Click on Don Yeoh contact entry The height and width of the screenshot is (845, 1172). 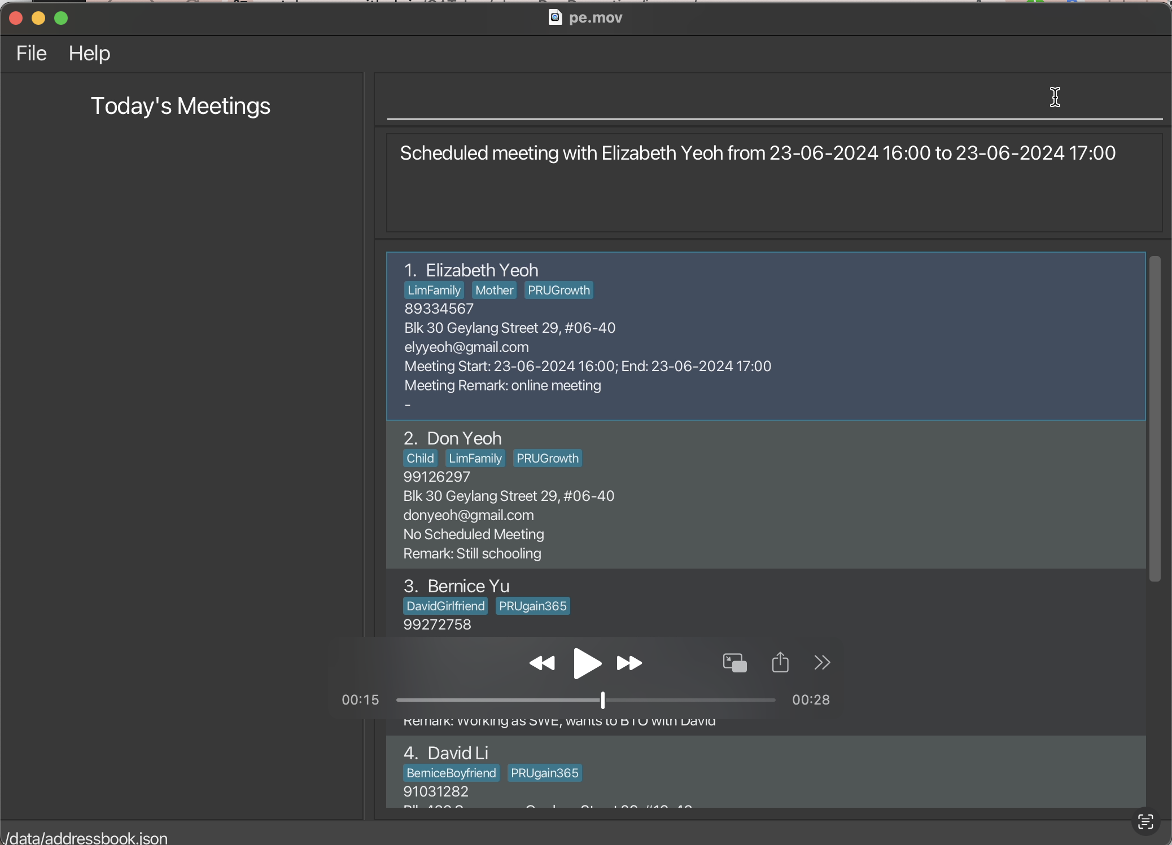coord(763,494)
